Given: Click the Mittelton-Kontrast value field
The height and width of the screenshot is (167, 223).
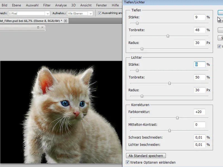Looking at the screenshot, I should pos(199,124).
